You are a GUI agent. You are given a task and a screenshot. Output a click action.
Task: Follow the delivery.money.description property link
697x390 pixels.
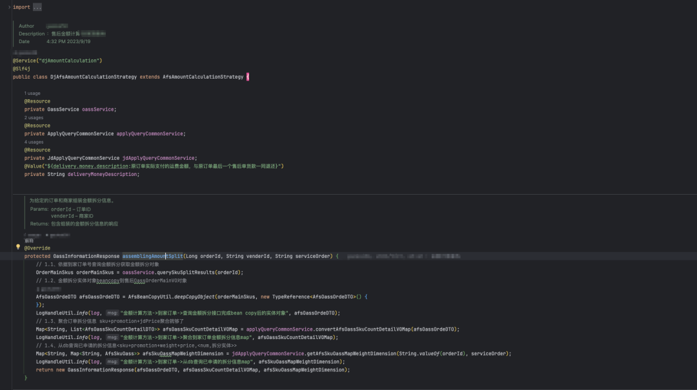click(90, 166)
